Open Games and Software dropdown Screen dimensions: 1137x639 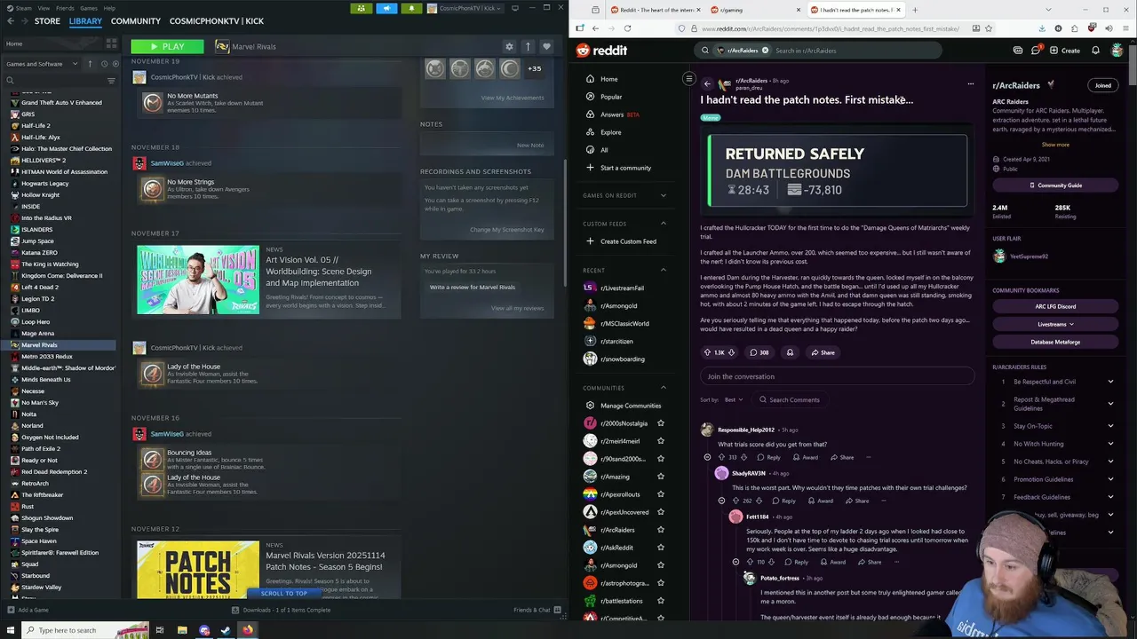42,64
